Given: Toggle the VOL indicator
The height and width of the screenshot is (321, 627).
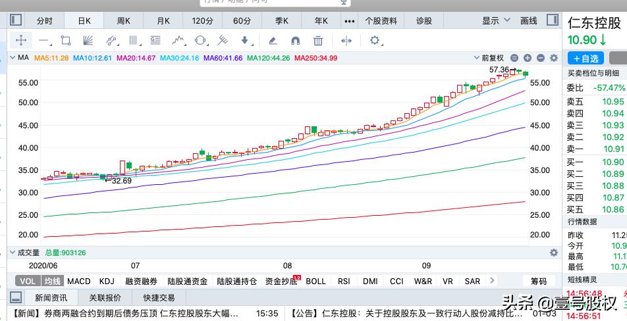Looking at the screenshot, I should click(28, 281).
